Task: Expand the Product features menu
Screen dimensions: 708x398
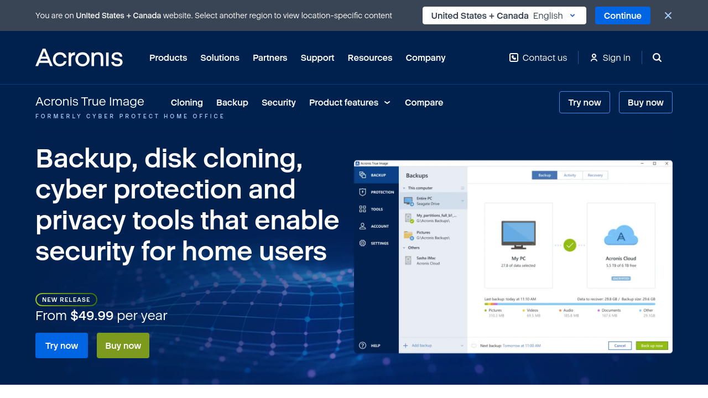Action: (x=350, y=102)
